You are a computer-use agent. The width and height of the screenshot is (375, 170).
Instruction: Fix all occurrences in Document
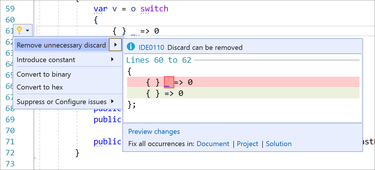click(213, 144)
